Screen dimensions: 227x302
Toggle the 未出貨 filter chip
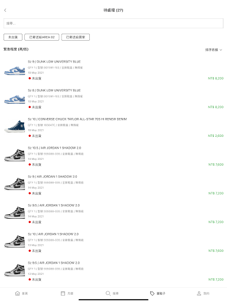pos(13,37)
